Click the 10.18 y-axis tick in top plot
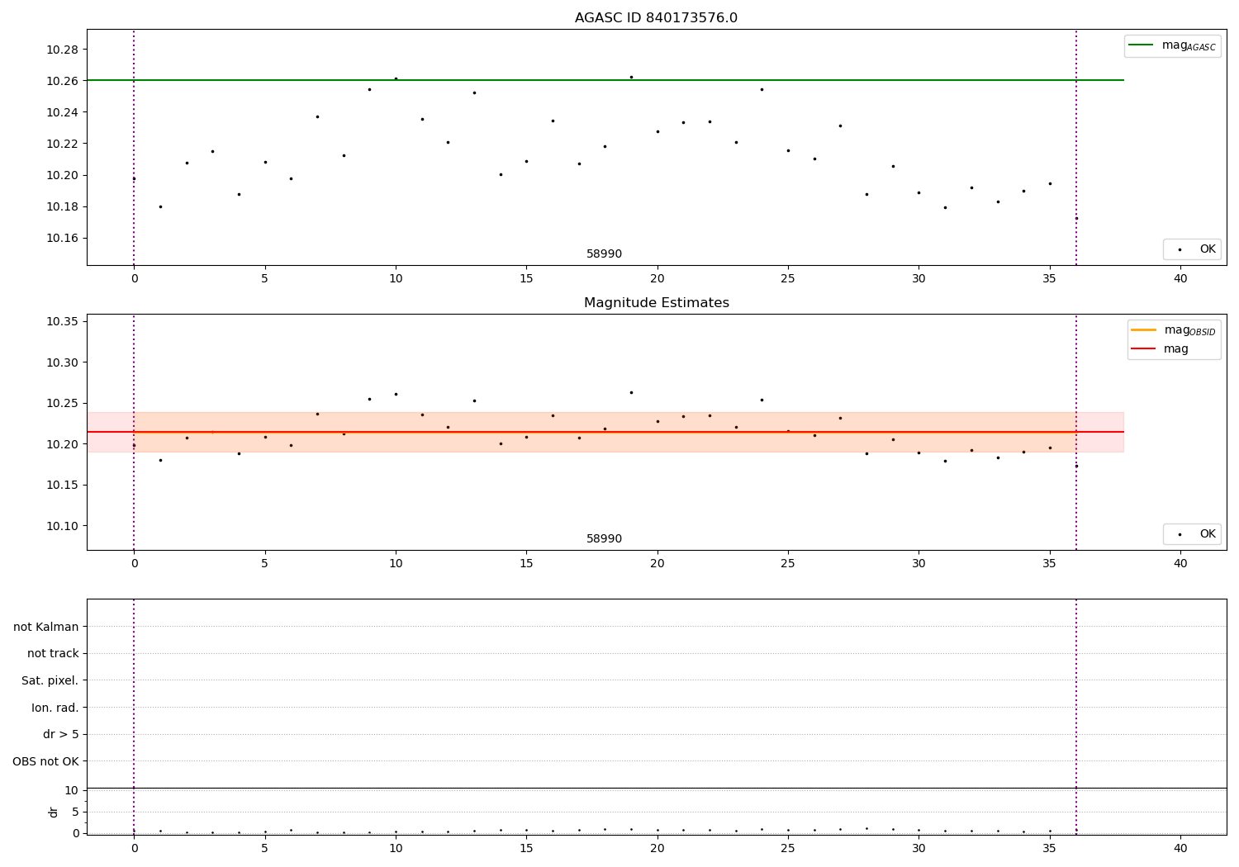 (62, 206)
